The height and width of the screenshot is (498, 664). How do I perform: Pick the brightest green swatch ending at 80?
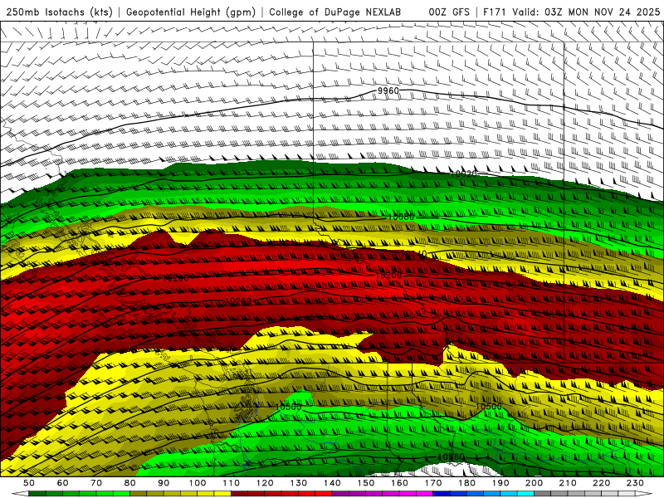tap(121, 494)
